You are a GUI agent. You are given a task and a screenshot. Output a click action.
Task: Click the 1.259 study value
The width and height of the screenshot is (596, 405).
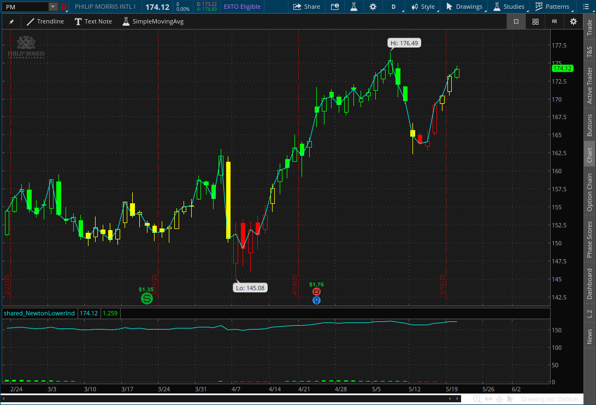110,313
